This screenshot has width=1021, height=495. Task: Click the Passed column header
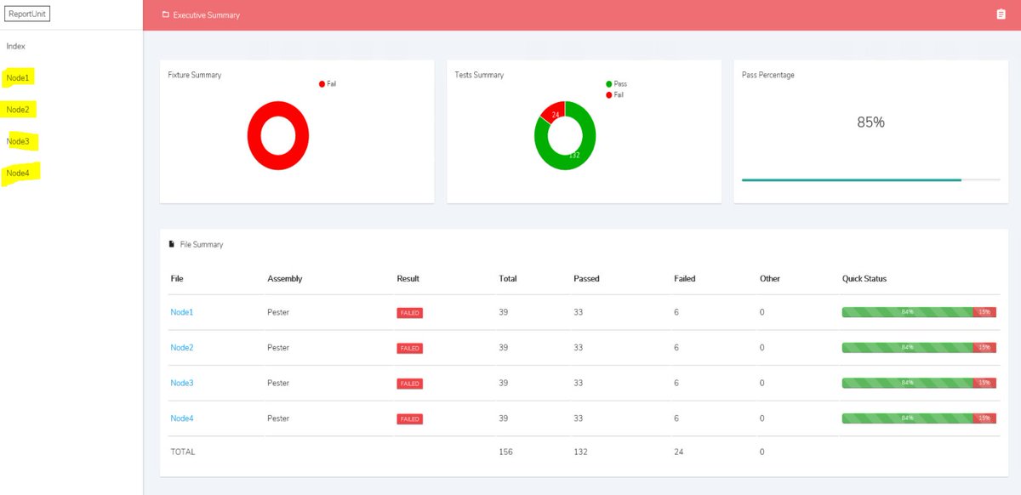[x=586, y=278]
